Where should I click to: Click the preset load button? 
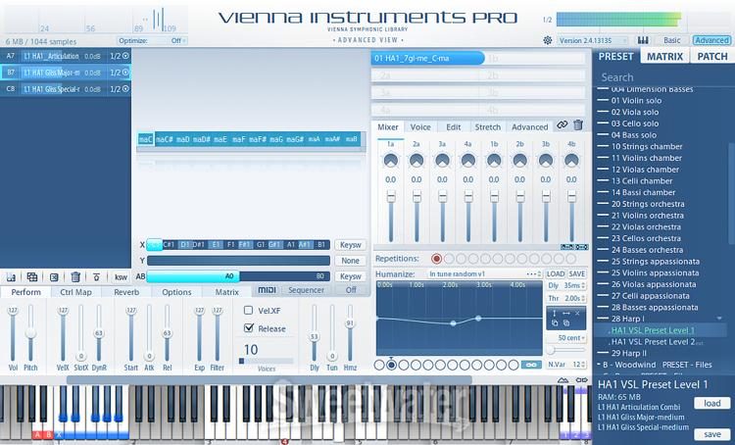(x=712, y=403)
